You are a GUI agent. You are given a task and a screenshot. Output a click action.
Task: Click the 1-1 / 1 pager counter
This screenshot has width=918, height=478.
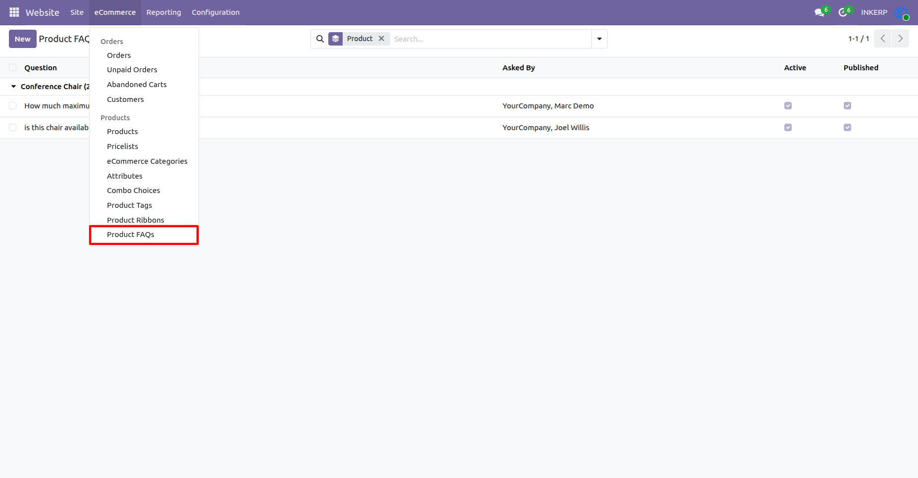(x=859, y=39)
